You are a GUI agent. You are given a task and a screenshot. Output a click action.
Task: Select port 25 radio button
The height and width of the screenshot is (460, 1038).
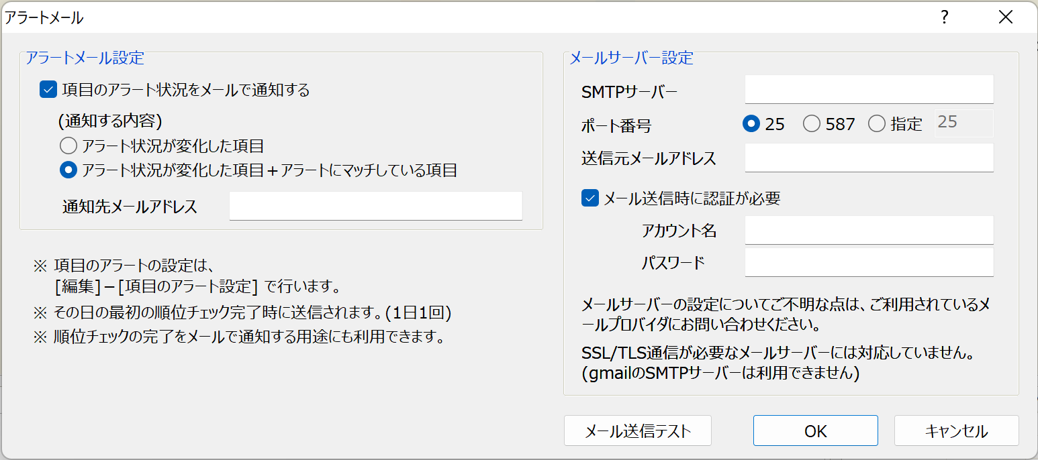752,123
